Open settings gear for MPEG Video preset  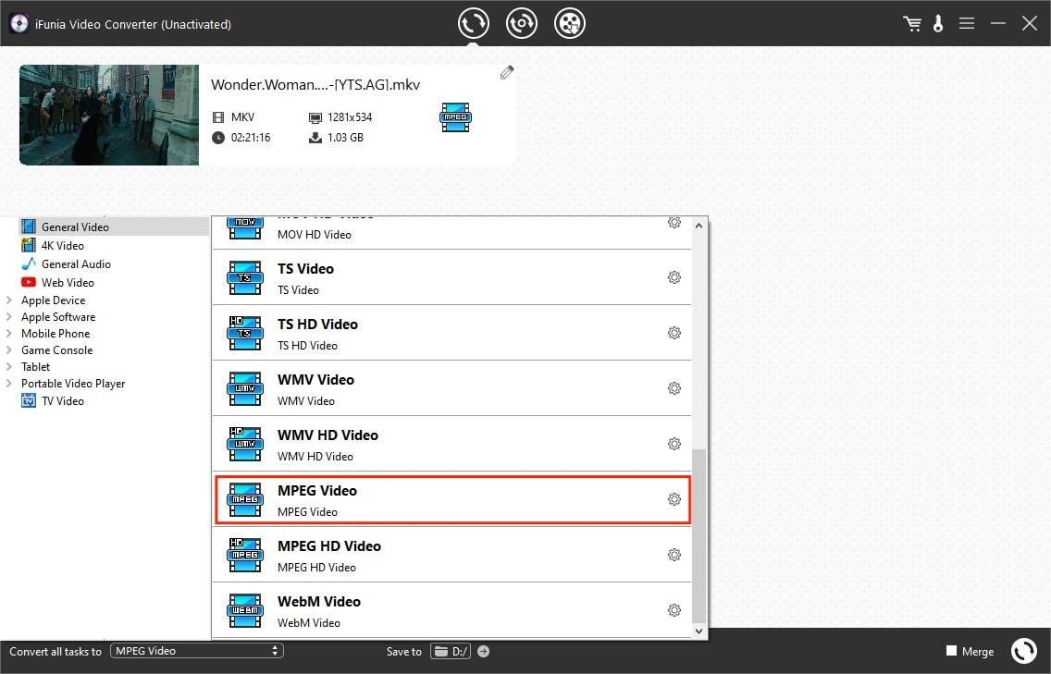(x=674, y=499)
